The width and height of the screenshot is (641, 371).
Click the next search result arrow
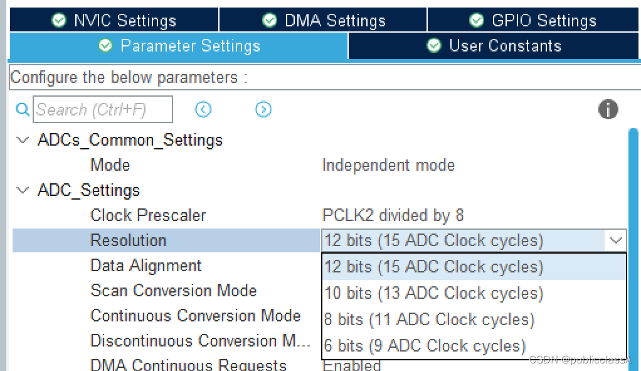pos(263,109)
